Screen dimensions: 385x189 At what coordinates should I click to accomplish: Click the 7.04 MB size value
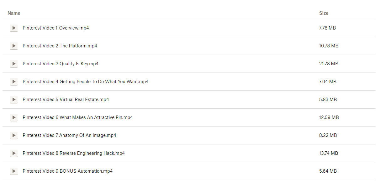(328, 82)
